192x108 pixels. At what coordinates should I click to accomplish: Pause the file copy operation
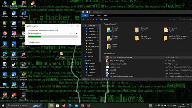71,33
